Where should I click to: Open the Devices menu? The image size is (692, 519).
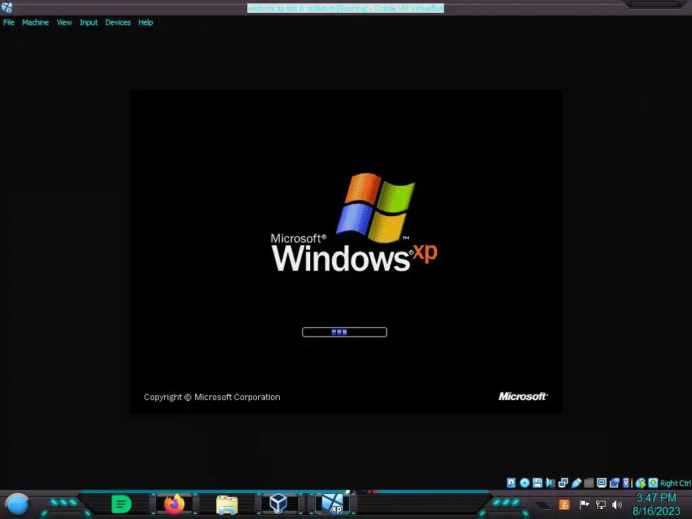click(118, 22)
